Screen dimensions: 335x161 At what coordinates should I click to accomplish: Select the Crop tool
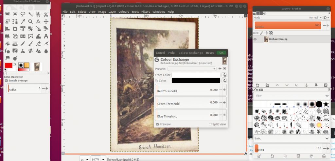coord(15,29)
